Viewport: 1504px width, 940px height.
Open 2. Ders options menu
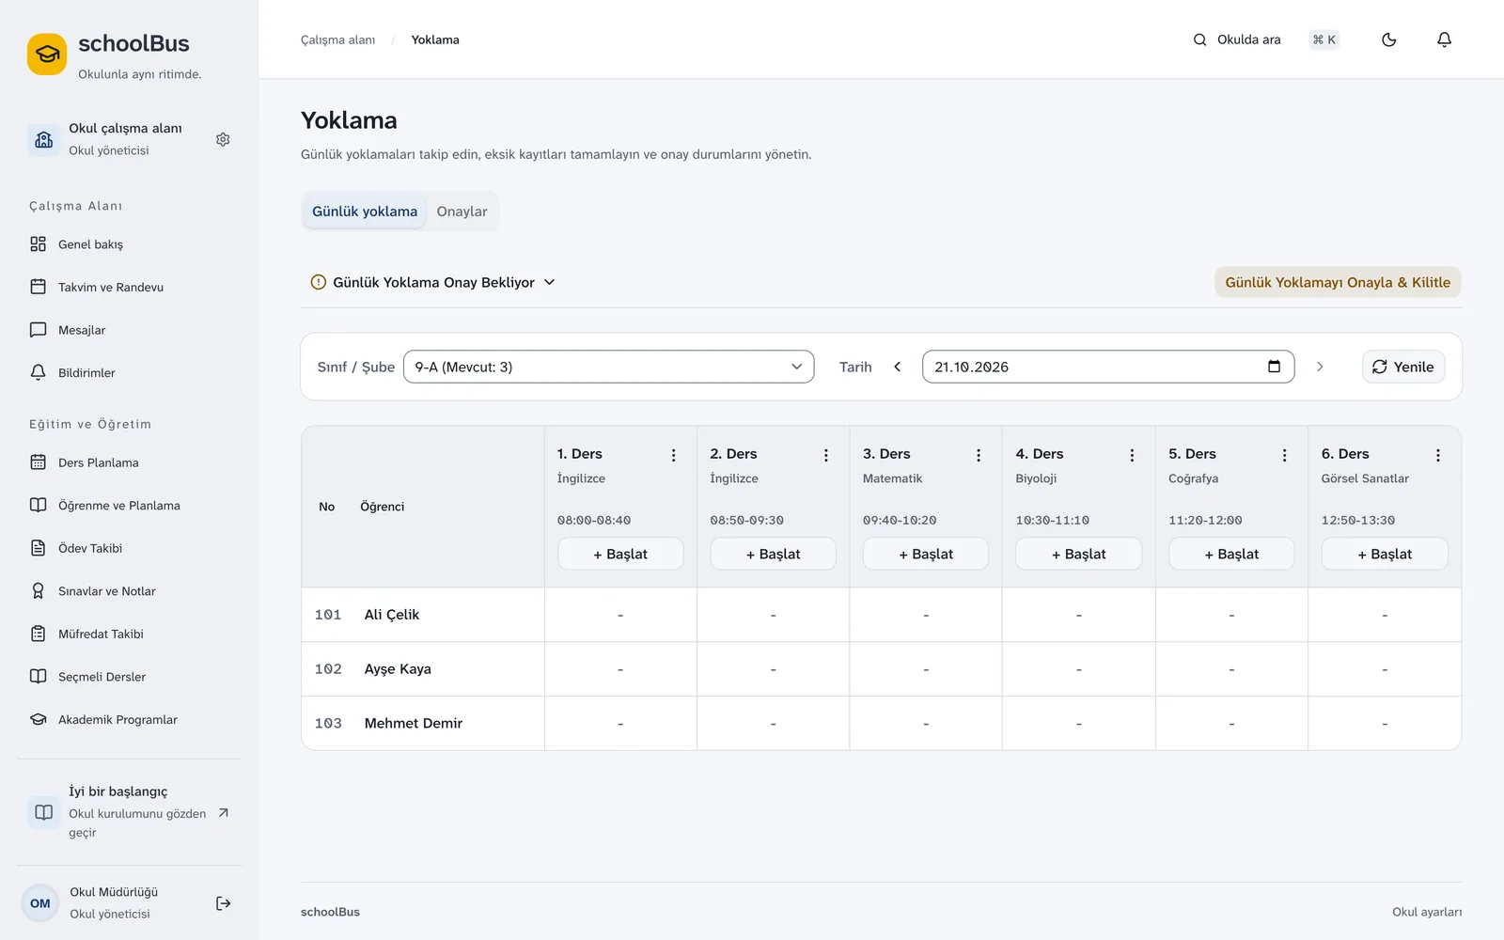pyautogui.click(x=826, y=455)
